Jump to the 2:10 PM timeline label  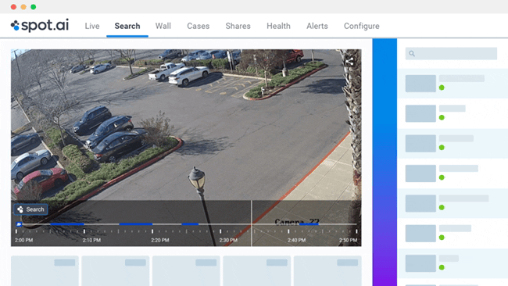coord(91,240)
